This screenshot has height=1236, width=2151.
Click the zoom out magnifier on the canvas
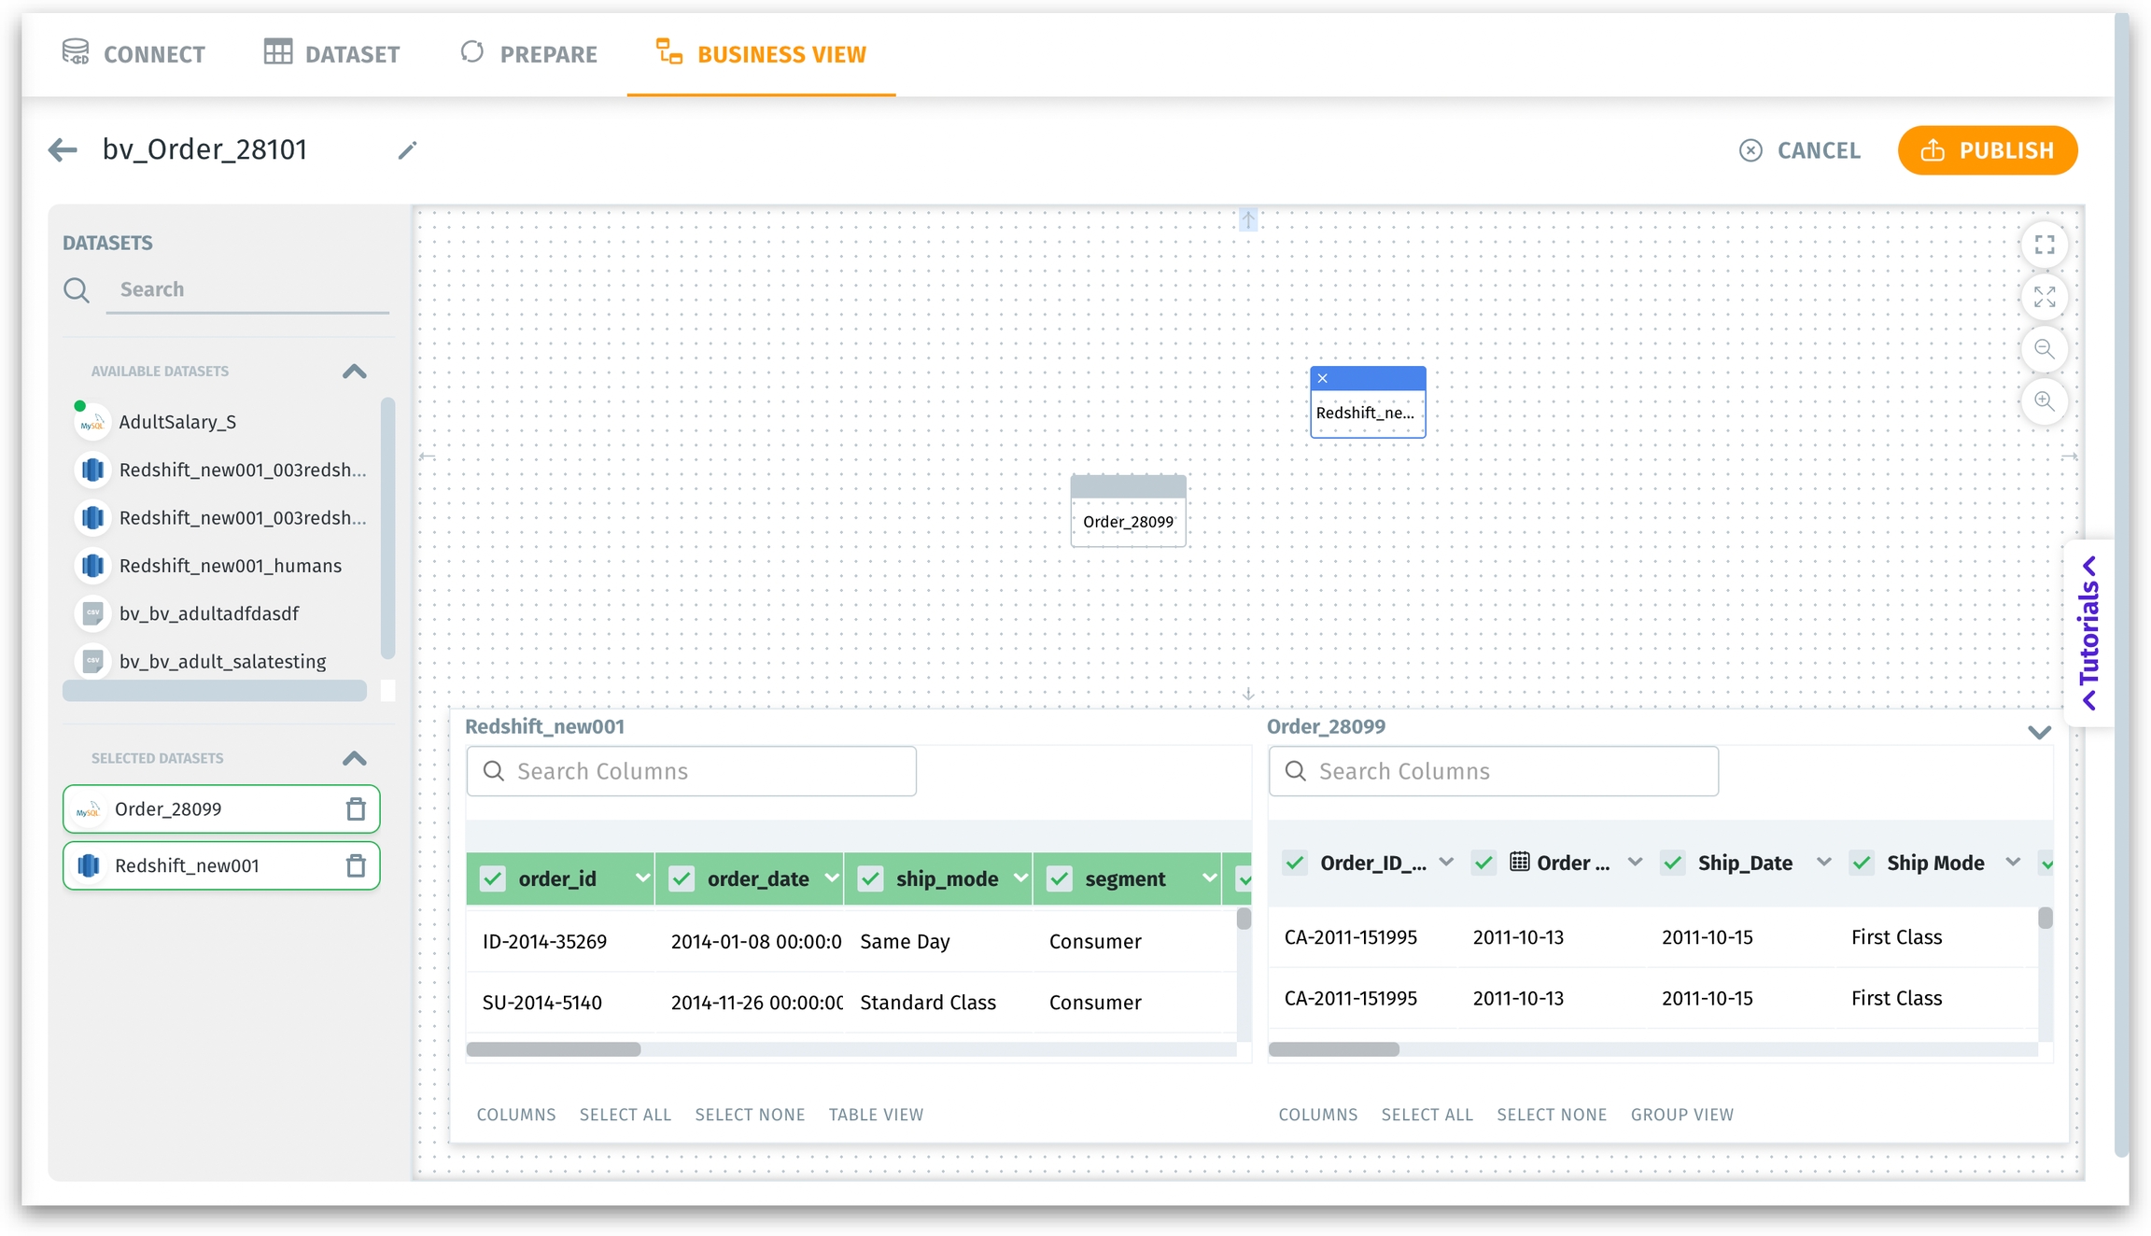(2044, 349)
